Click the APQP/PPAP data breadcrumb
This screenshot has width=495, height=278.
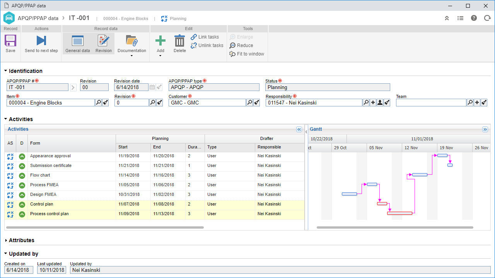[x=38, y=18]
